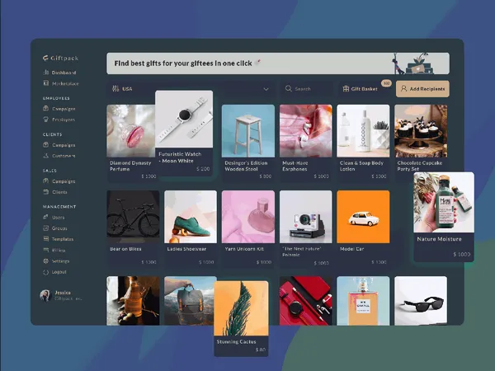Viewport: 495px width, 371px height.
Task: Click Campaigns icon under CLIENTS section
Action: tap(45, 145)
